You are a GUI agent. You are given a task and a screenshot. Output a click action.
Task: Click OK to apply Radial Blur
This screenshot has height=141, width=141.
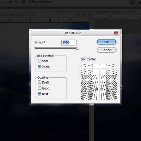[x=106, y=42]
